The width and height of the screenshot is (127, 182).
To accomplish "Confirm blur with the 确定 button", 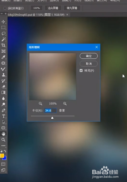I will [89, 56].
